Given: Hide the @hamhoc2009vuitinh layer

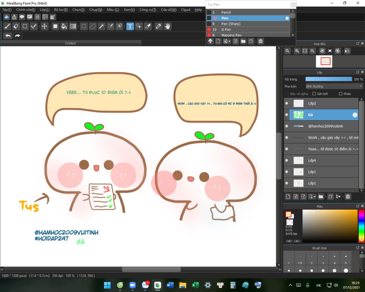Looking at the screenshot, I should point(287,126).
